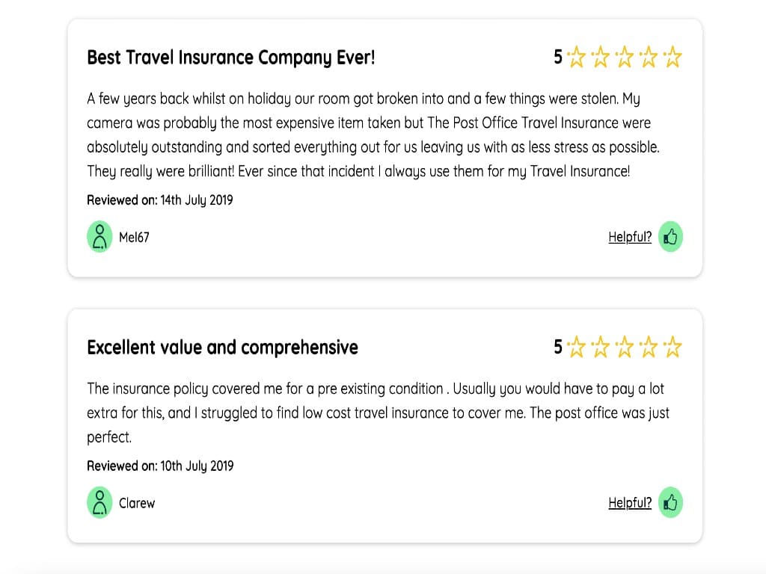
Task: Select the Excellent value and comprehensive title
Action: pos(222,347)
